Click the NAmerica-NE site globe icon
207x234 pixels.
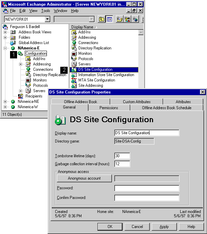pos(13,101)
